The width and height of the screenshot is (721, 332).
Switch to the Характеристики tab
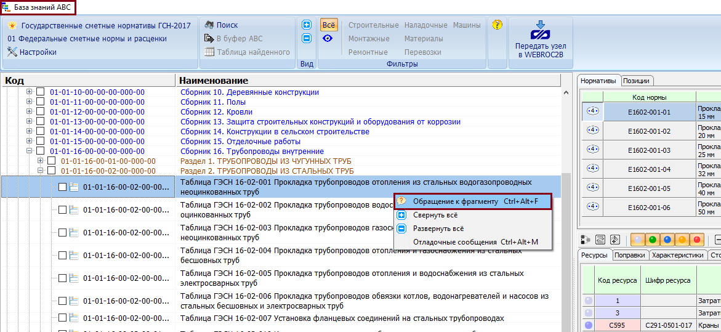[679, 255]
